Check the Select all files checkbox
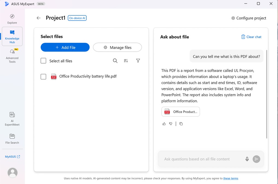278x184 pixels. pyautogui.click(x=43, y=61)
